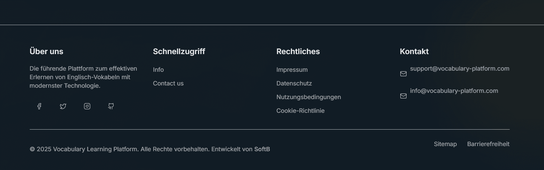
Task: Click the SoftB developer link
Action: tap(262, 149)
